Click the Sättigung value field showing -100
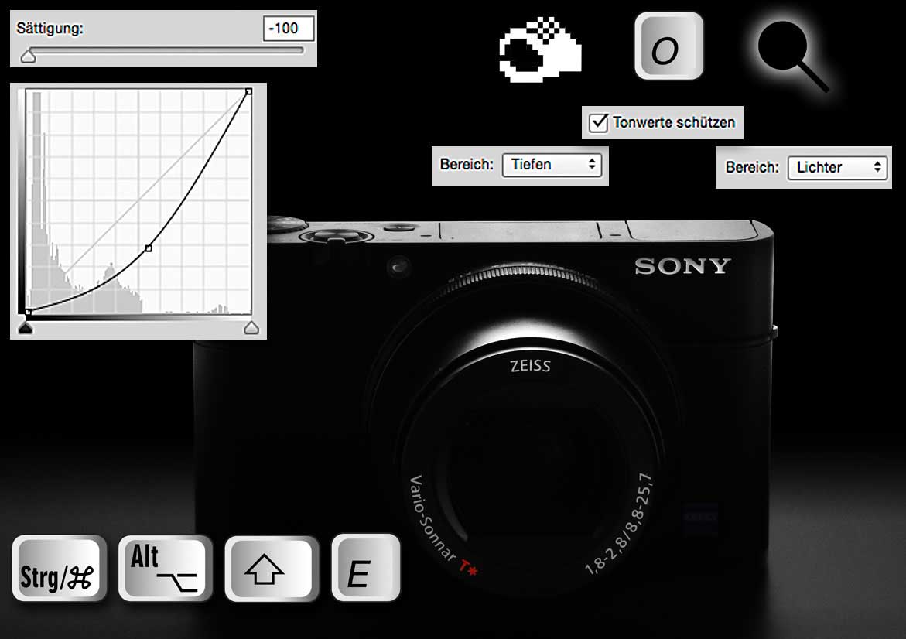This screenshot has width=906, height=639. (289, 29)
